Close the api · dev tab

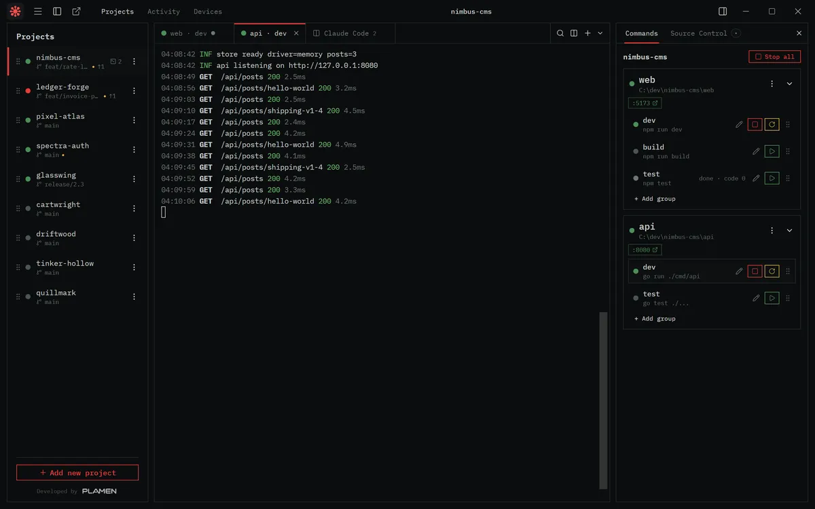[x=296, y=33]
